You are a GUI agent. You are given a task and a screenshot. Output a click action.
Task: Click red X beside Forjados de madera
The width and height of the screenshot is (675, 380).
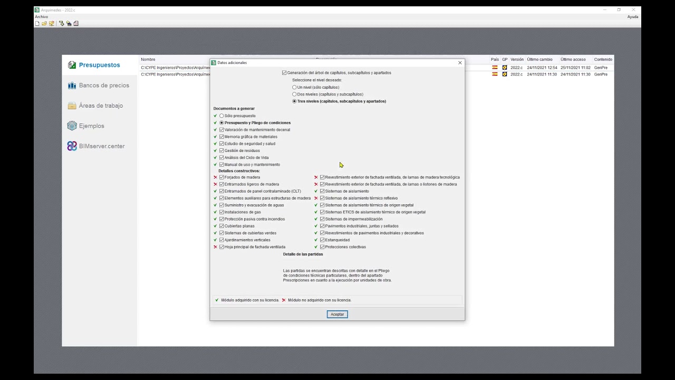point(215,177)
